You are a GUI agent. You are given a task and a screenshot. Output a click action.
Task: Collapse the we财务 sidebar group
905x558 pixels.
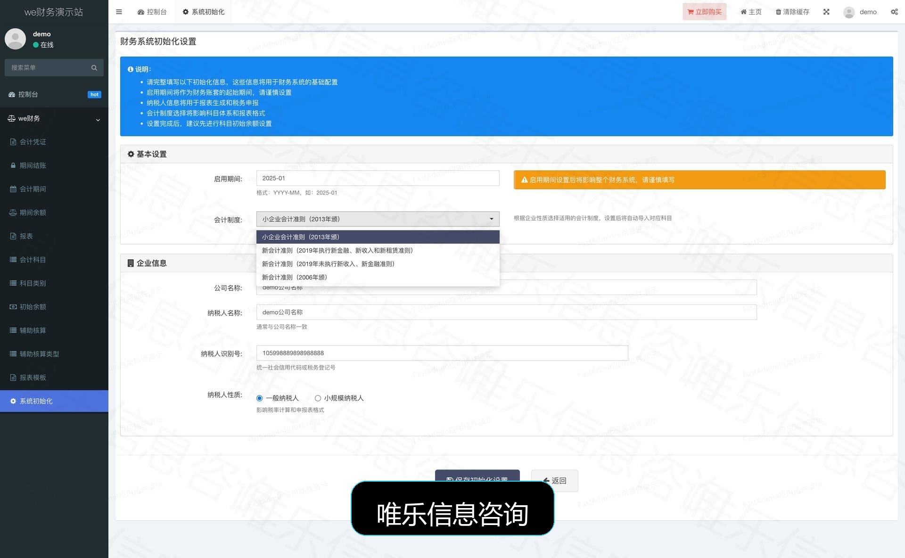54,118
